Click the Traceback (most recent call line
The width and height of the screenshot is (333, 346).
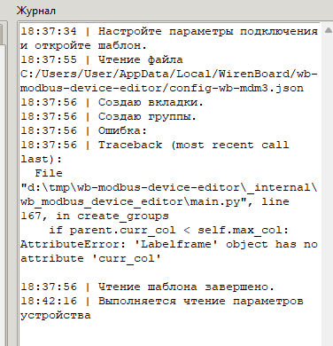point(155,145)
